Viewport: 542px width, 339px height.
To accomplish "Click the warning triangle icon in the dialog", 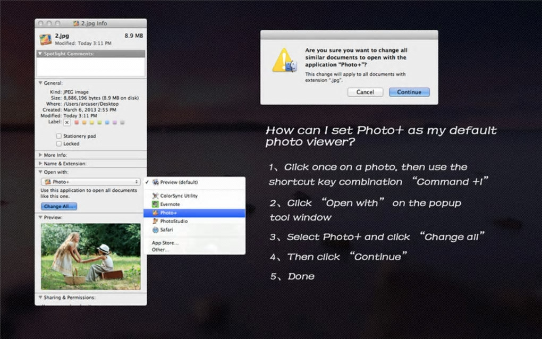I will tap(284, 60).
